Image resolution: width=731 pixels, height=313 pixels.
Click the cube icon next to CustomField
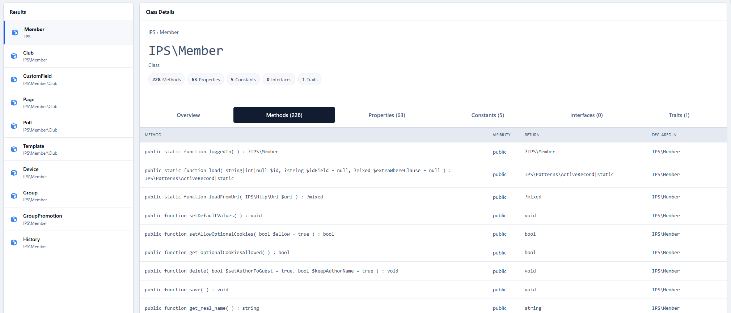point(14,80)
